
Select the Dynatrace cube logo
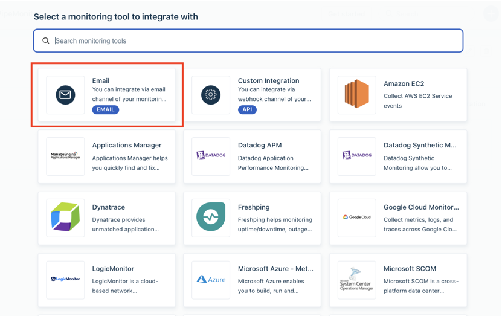[65, 217]
